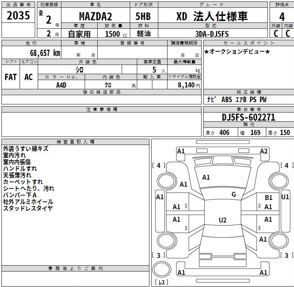The height and width of the screenshot is (287, 294).
Task: Click grade text XD 法人仕様車
Action: point(212,16)
